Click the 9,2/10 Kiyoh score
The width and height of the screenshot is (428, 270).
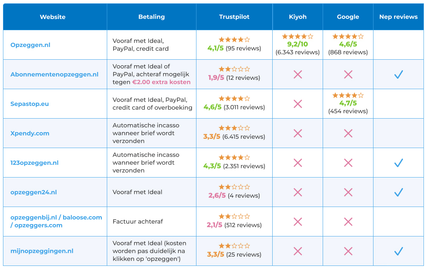tap(298, 44)
